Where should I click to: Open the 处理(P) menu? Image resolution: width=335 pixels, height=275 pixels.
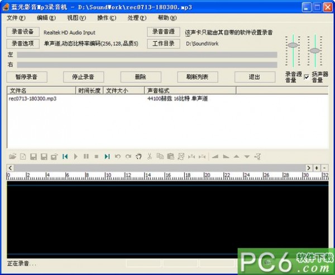[x=137, y=18]
